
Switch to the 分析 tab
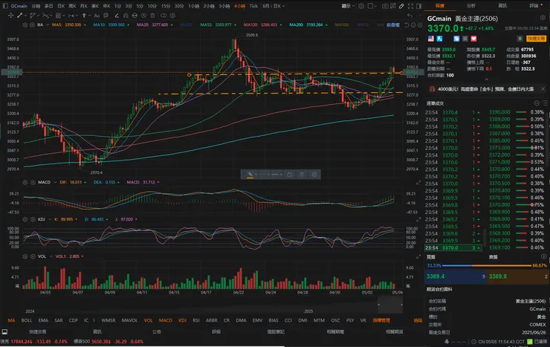(471, 4)
